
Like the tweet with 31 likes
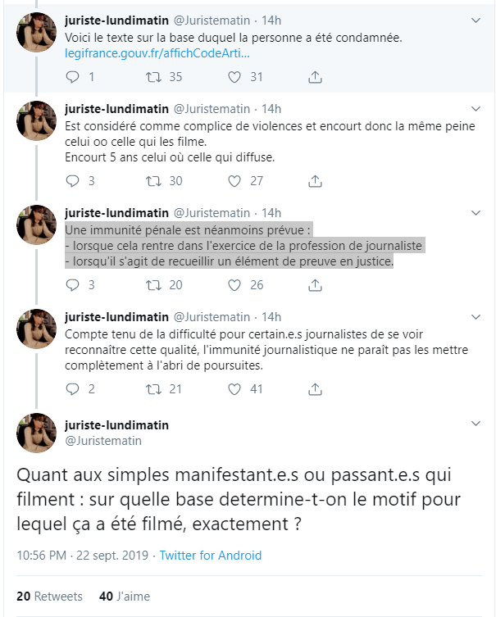234,77
